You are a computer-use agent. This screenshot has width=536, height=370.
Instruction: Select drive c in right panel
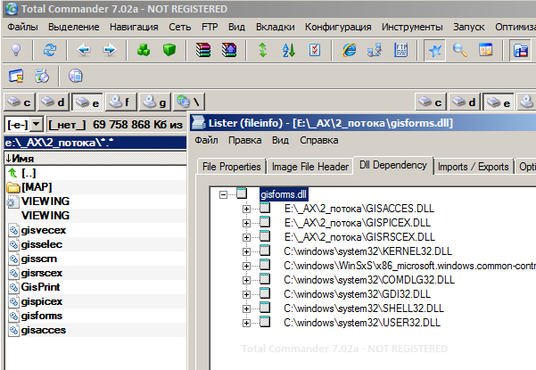point(431,102)
